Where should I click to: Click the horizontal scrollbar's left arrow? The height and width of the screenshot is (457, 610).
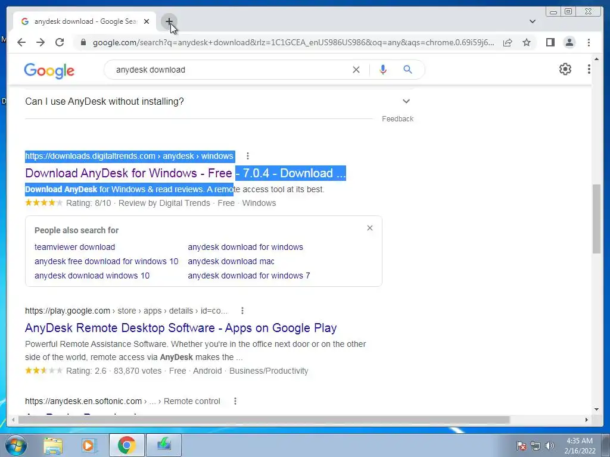pos(13,420)
